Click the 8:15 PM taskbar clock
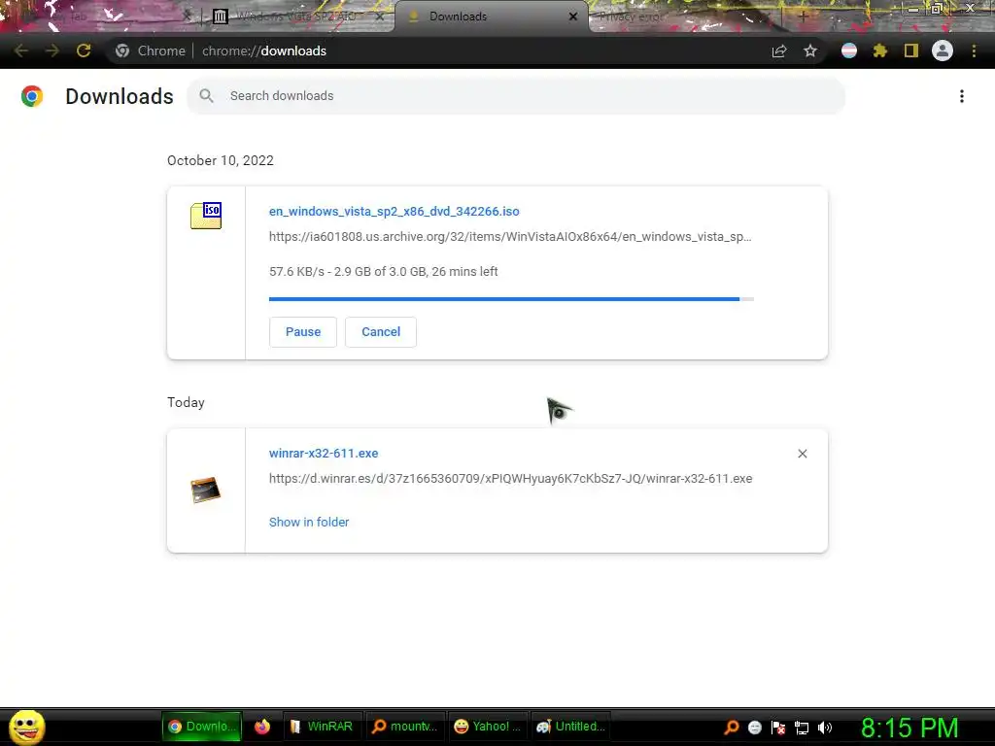This screenshot has height=746, width=995. tap(909, 728)
